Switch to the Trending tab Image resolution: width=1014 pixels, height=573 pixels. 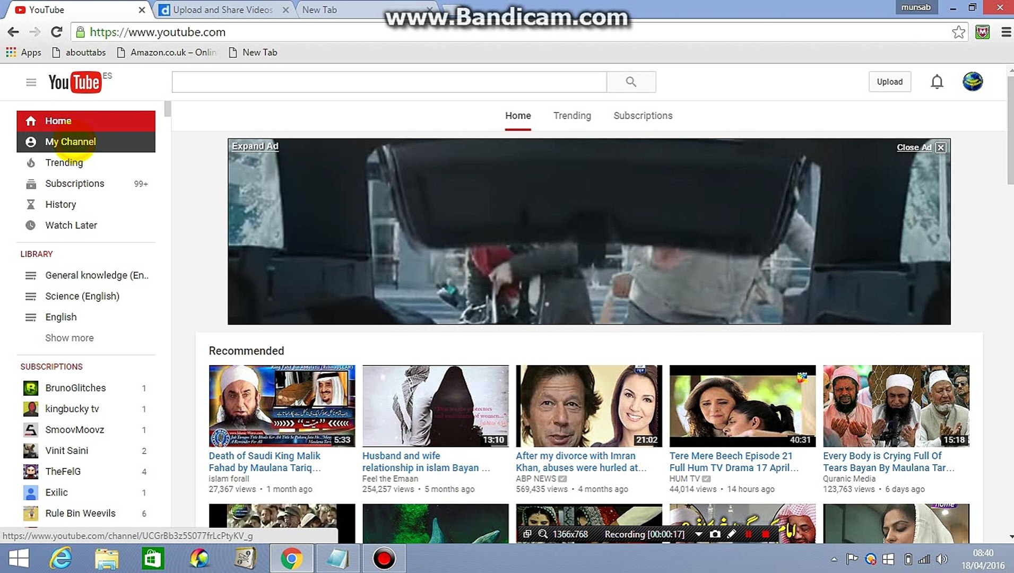572,116
